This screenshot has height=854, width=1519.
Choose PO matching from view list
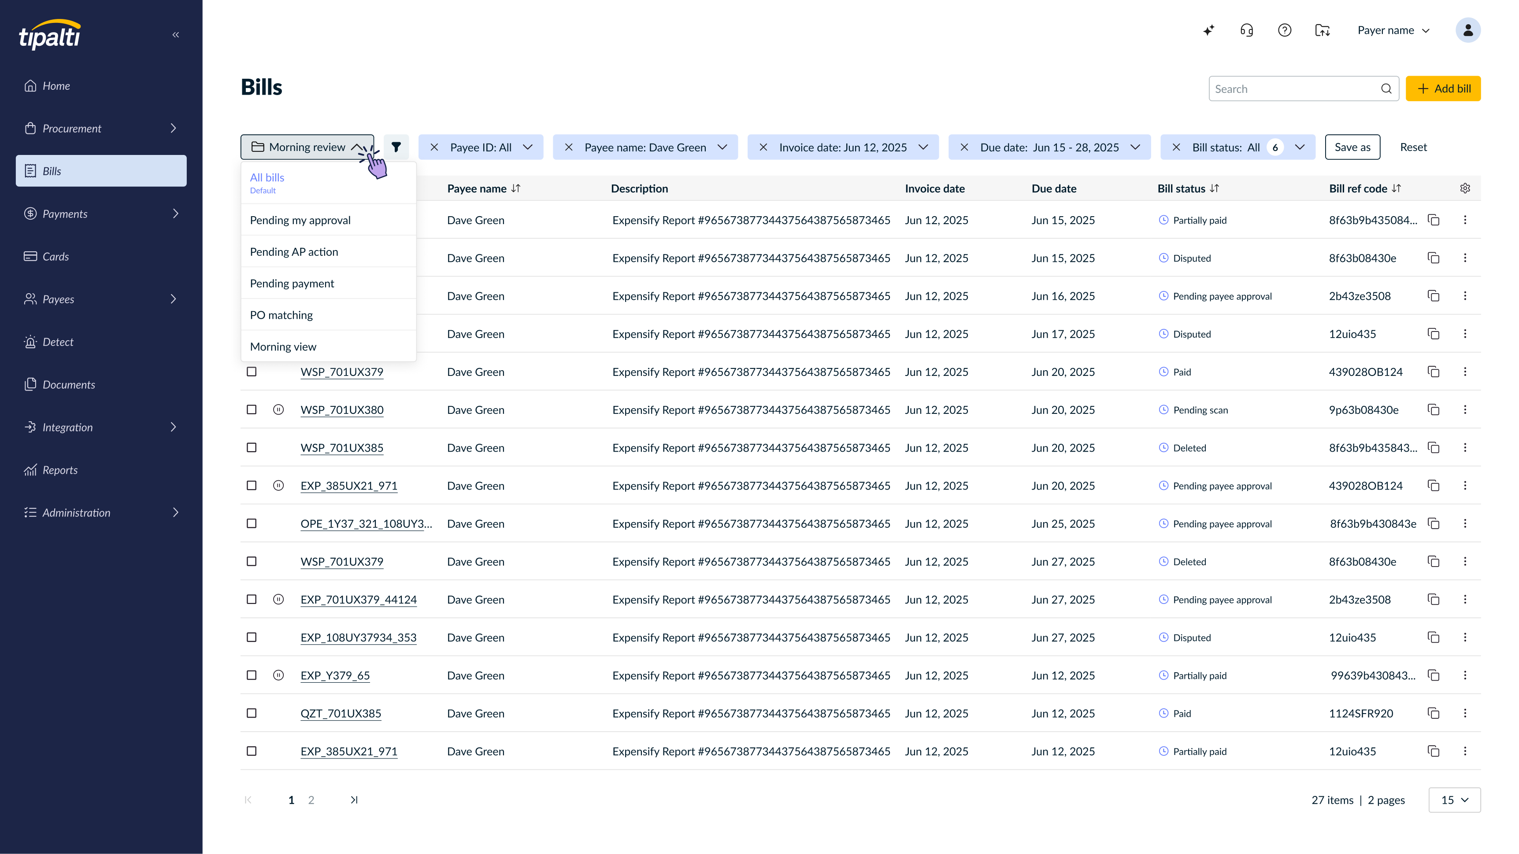281,315
